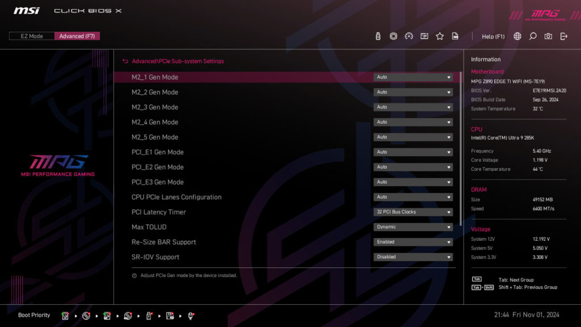Open Help with the Help (F1) button

(x=492, y=36)
